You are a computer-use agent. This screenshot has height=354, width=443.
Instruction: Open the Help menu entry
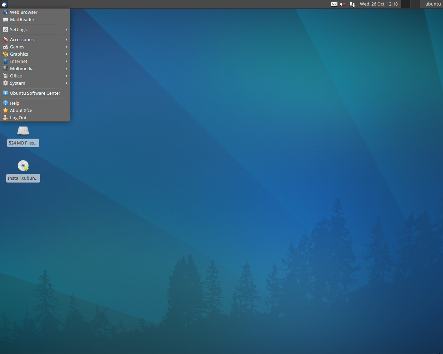pyautogui.click(x=35, y=103)
